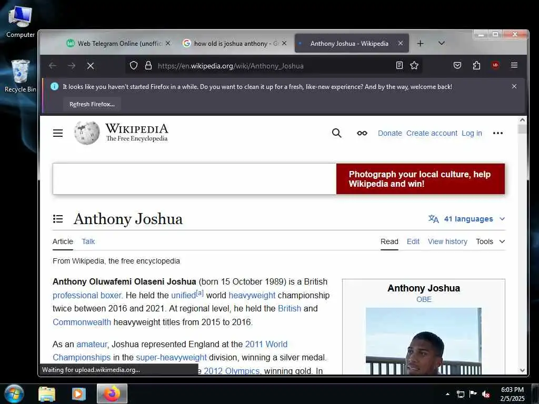Open the Firefox application hamburger menu
This screenshot has width=539, height=404.
click(514, 65)
